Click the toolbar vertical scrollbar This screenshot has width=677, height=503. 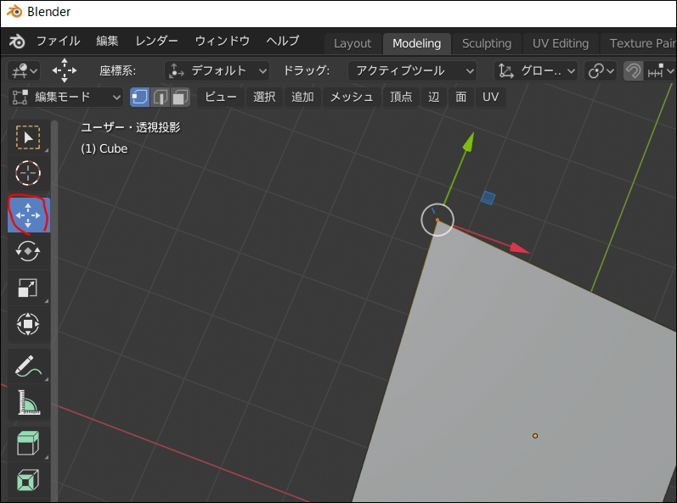[54, 310]
